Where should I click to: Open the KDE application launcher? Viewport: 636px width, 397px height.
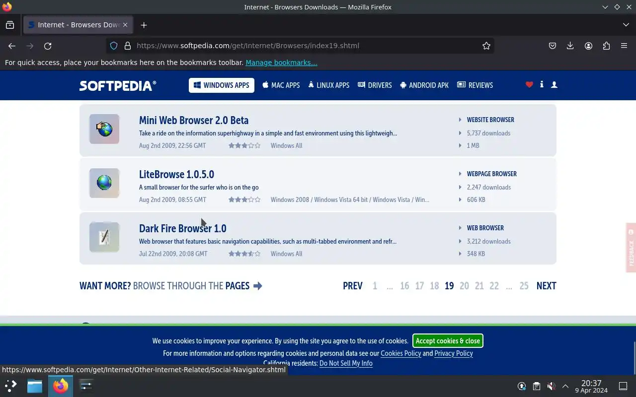11,386
